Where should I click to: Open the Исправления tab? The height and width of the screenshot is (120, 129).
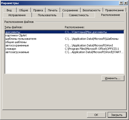[17, 15]
